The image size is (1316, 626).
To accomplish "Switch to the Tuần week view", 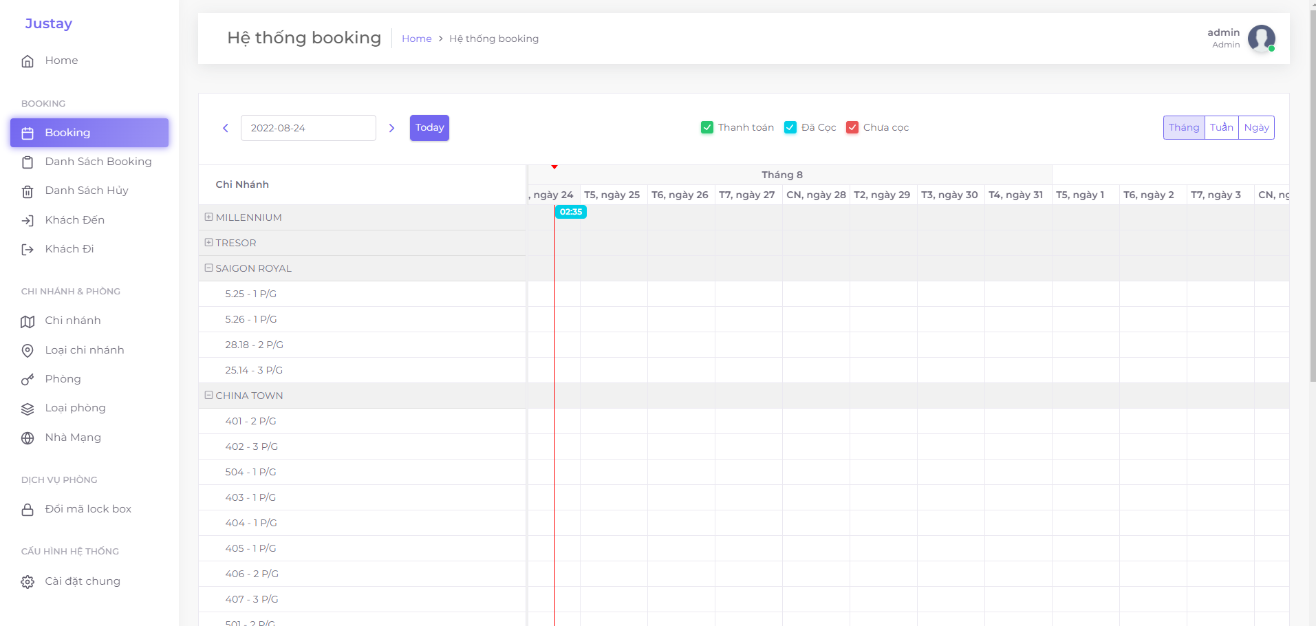I will pyautogui.click(x=1221, y=127).
